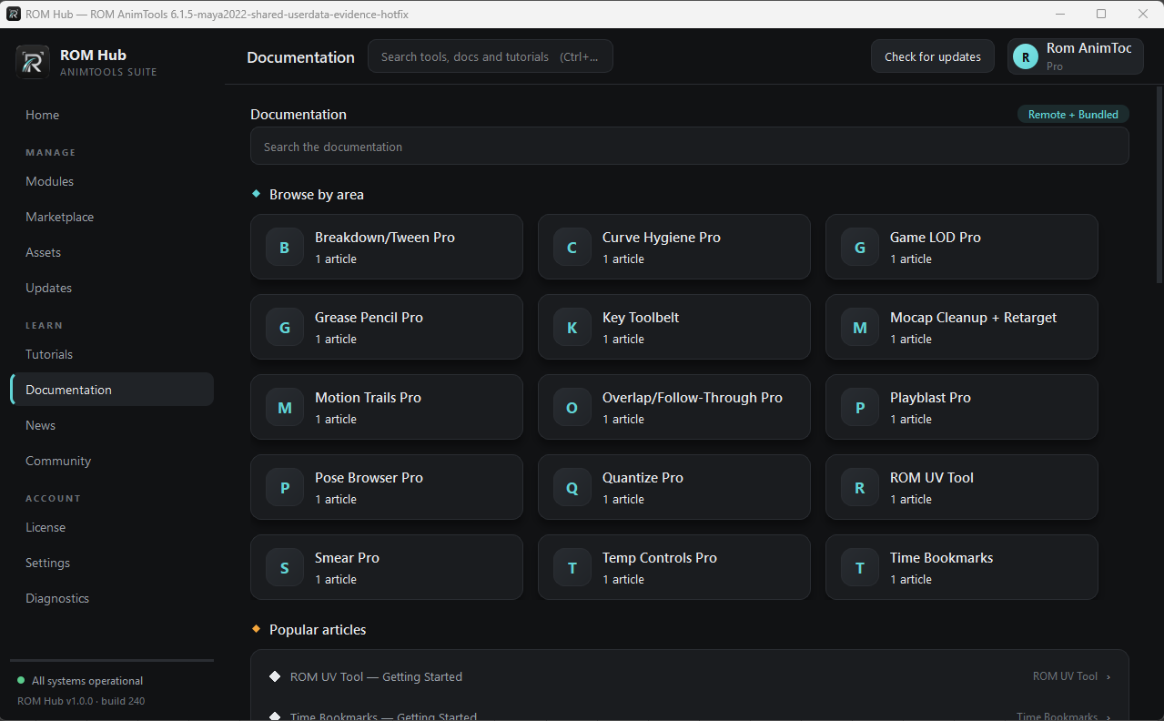Image resolution: width=1164 pixels, height=721 pixels.
Task: Open Community in the sidebar
Action: [112, 461]
